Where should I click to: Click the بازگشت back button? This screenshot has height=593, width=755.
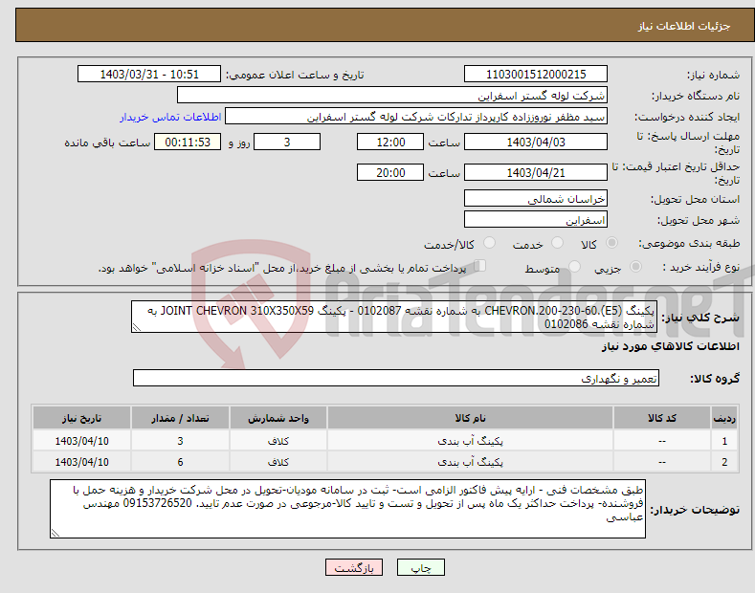[354, 568]
